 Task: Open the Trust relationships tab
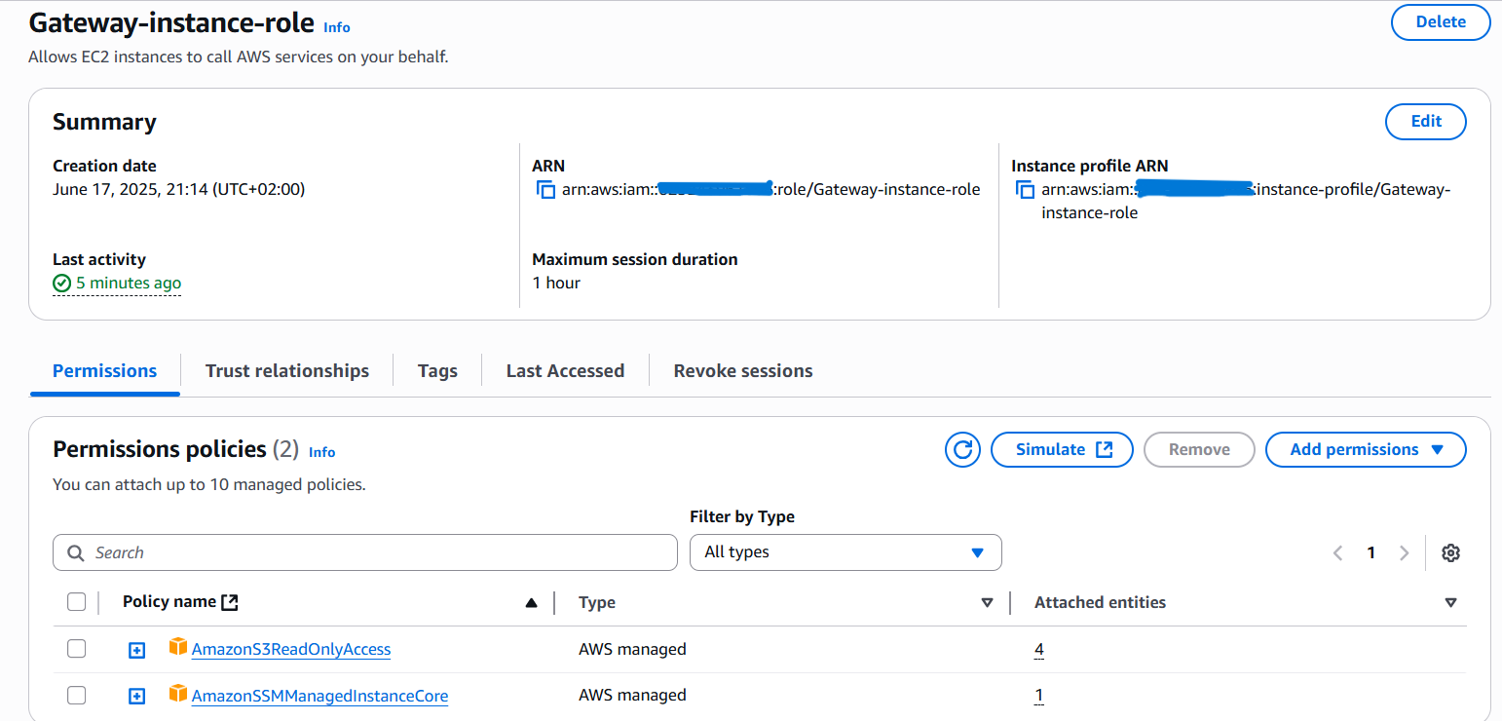[287, 371]
